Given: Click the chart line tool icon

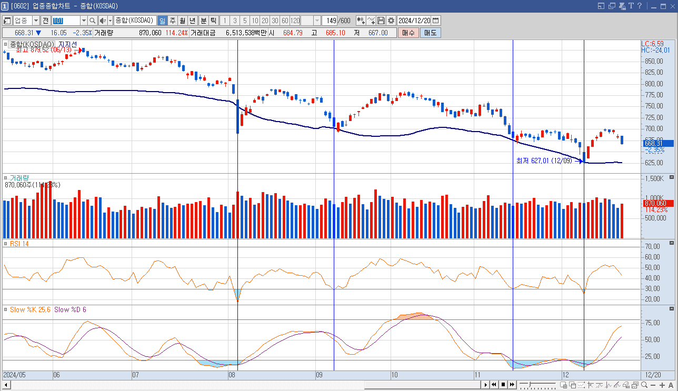Looking at the screenshot, I should 371,21.
